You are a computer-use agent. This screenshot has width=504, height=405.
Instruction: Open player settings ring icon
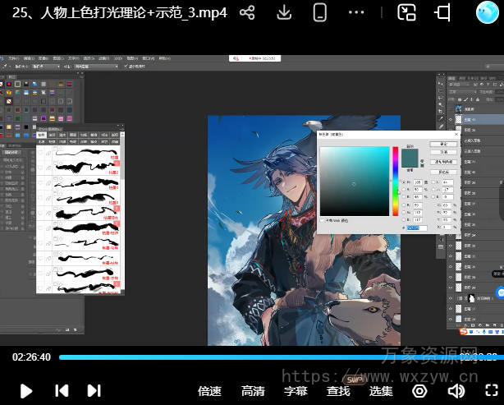coord(419,391)
